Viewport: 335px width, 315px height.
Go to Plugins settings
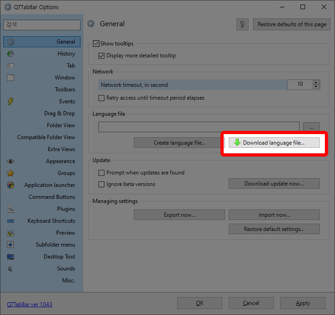[42, 209]
